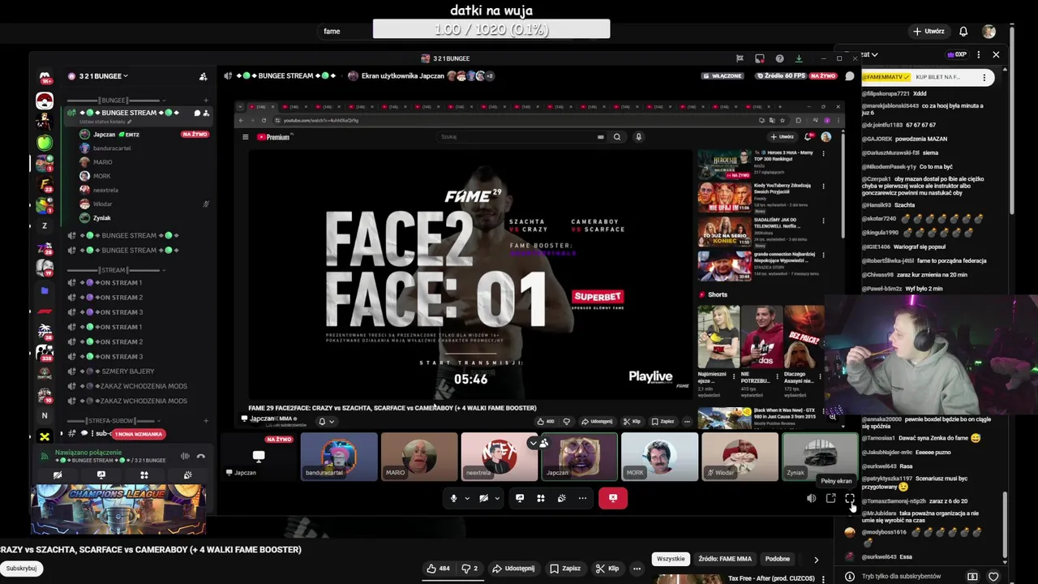Screen dimensions: 1038x584
Task: Focus the MORK participant tile
Action: point(659,457)
